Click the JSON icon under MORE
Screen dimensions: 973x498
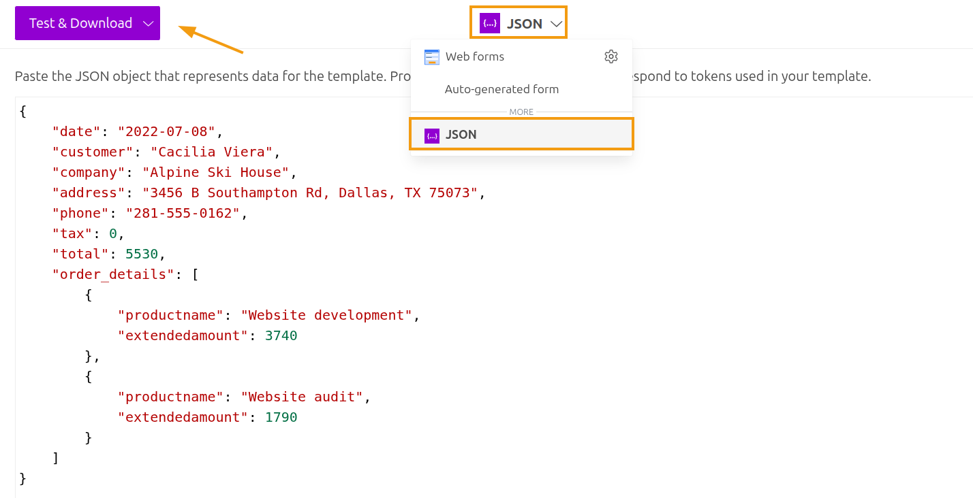[432, 135]
